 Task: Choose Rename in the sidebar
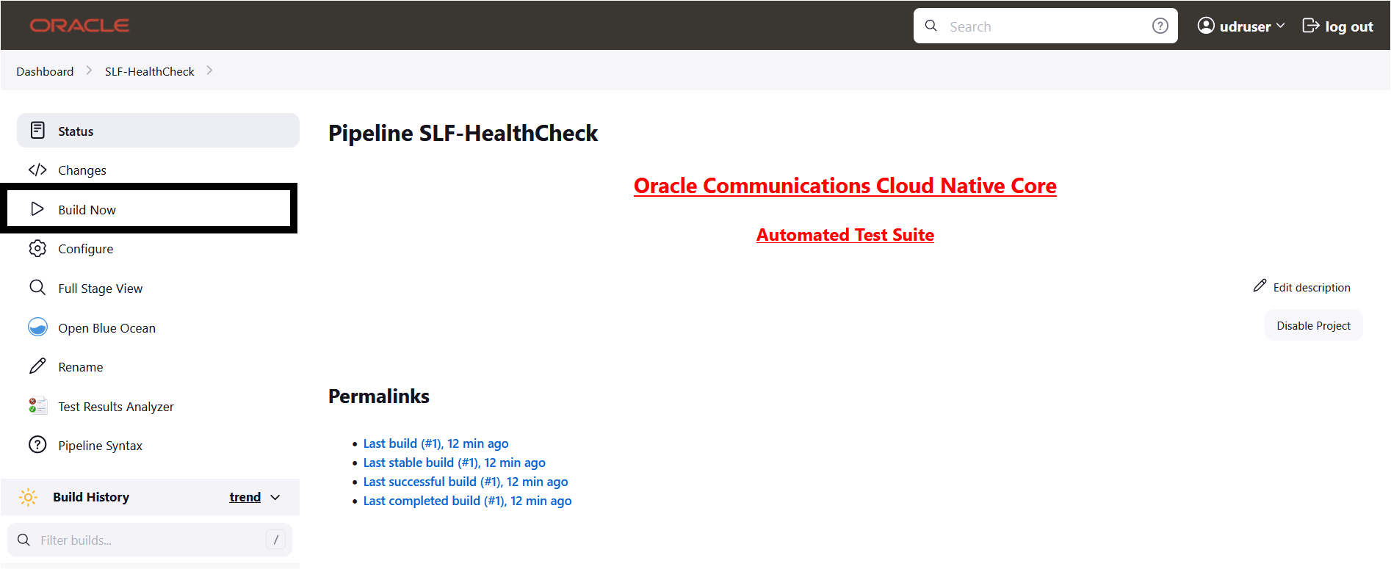158,366
